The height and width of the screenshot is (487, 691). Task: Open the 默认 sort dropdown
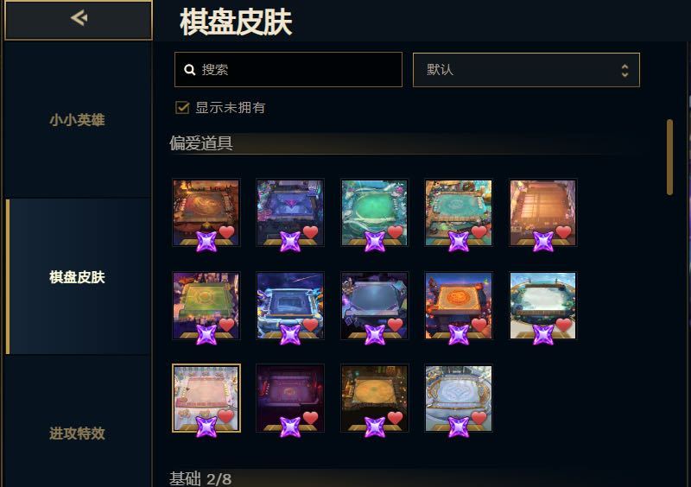pos(526,70)
